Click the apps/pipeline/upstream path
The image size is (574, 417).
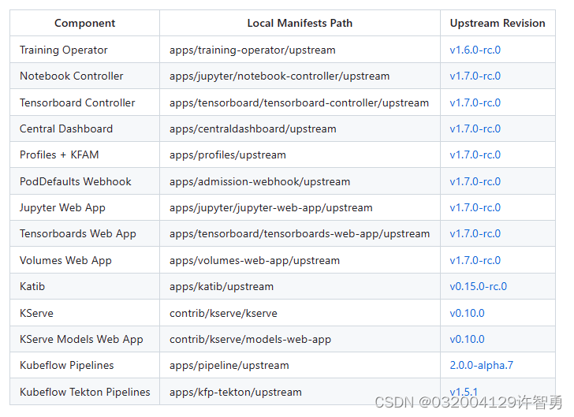coord(229,365)
